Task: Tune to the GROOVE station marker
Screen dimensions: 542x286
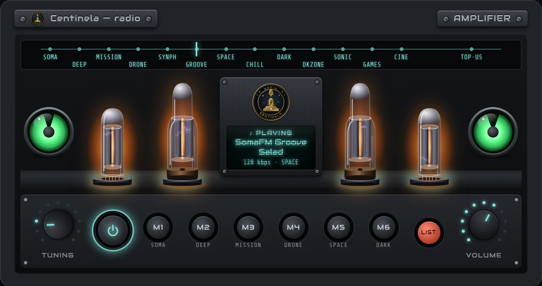Action: [196, 49]
